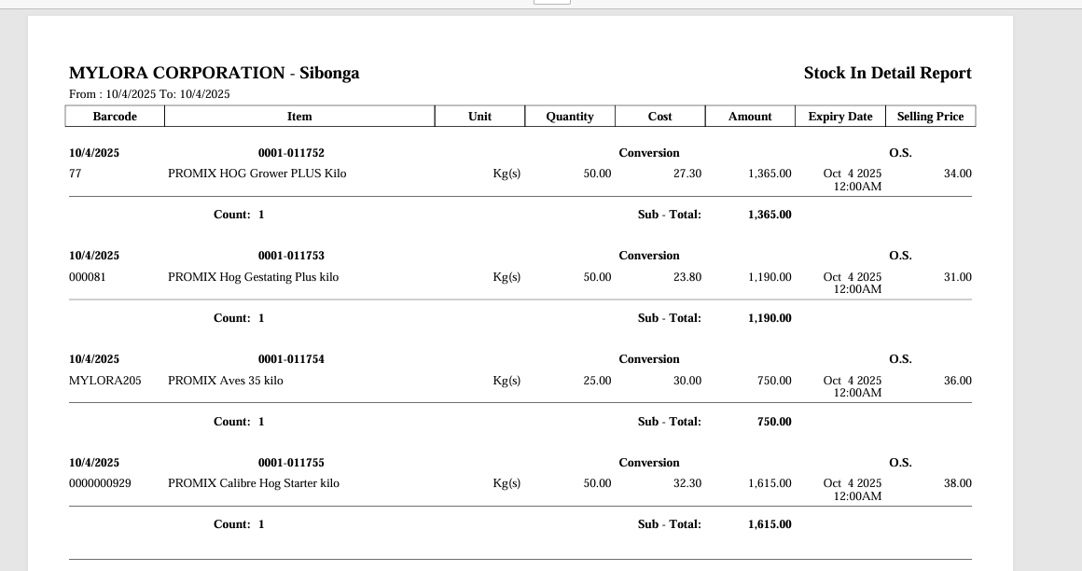Click the Cost column header
This screenshot has height=571, width=1082.
tap(659, 117)
